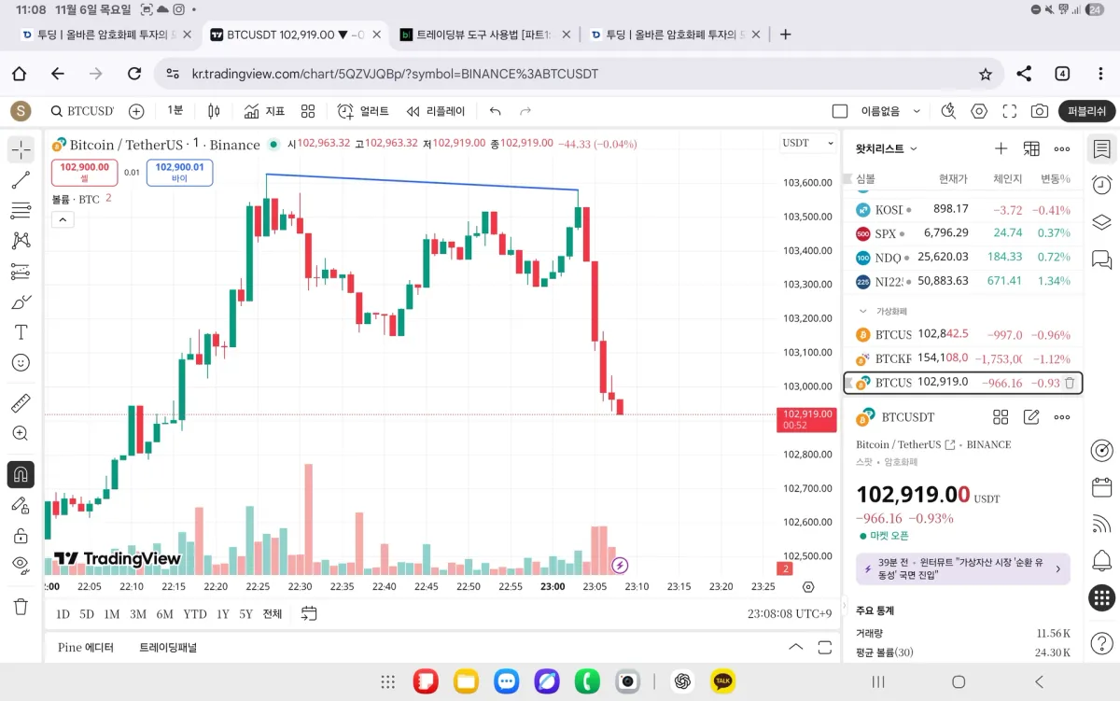Delete selected BTCUS row with trash icon
1120x701 pixels.
[x=1070, y=383]
